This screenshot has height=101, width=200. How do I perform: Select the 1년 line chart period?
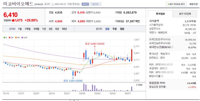tap(44, 29)
